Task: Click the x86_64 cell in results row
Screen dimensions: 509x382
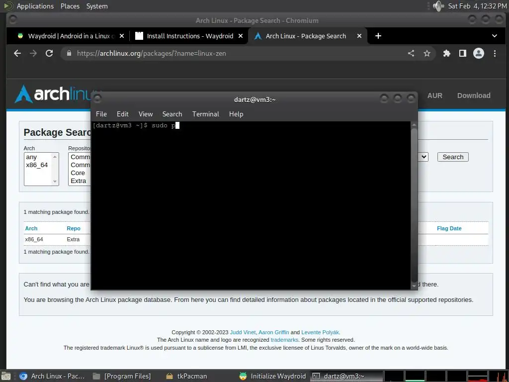Action: point(34,239)
